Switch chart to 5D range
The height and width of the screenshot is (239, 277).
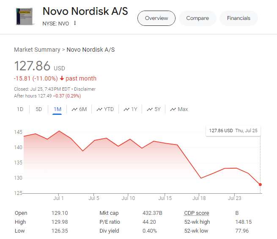coord(38,109)
